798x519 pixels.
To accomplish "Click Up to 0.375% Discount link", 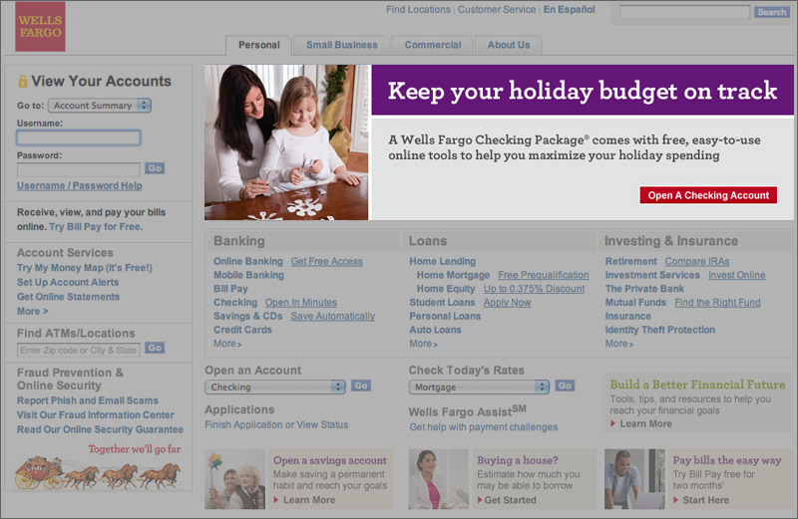I will pyautogui.click(x=534, y=289).
